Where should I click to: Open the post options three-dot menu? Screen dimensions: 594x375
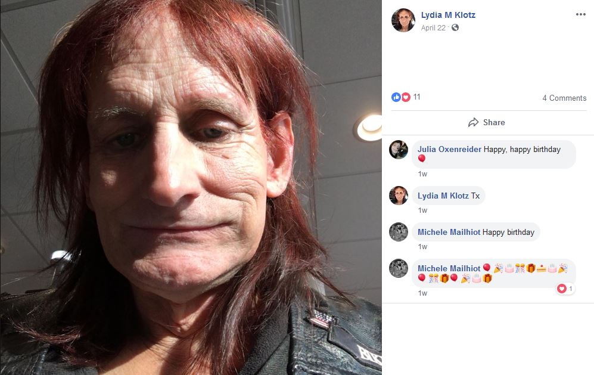click(x=580, y=14)
